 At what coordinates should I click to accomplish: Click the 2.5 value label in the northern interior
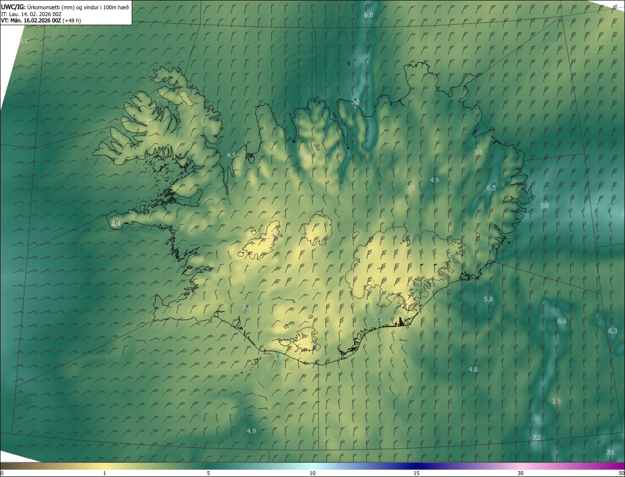click(x=411, y=188)
